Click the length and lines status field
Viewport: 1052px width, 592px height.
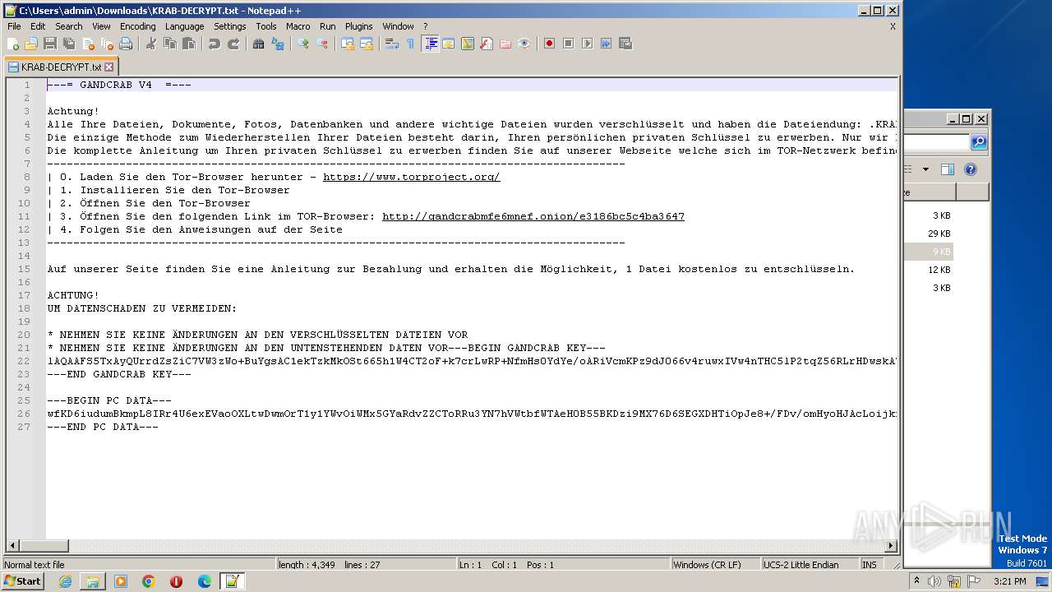pos(366,565)
